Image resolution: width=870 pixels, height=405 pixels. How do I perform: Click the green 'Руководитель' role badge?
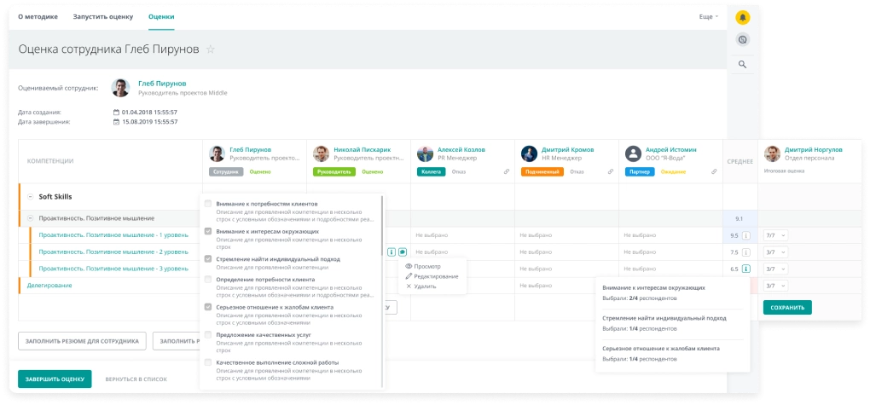click(x=334, y=172)
